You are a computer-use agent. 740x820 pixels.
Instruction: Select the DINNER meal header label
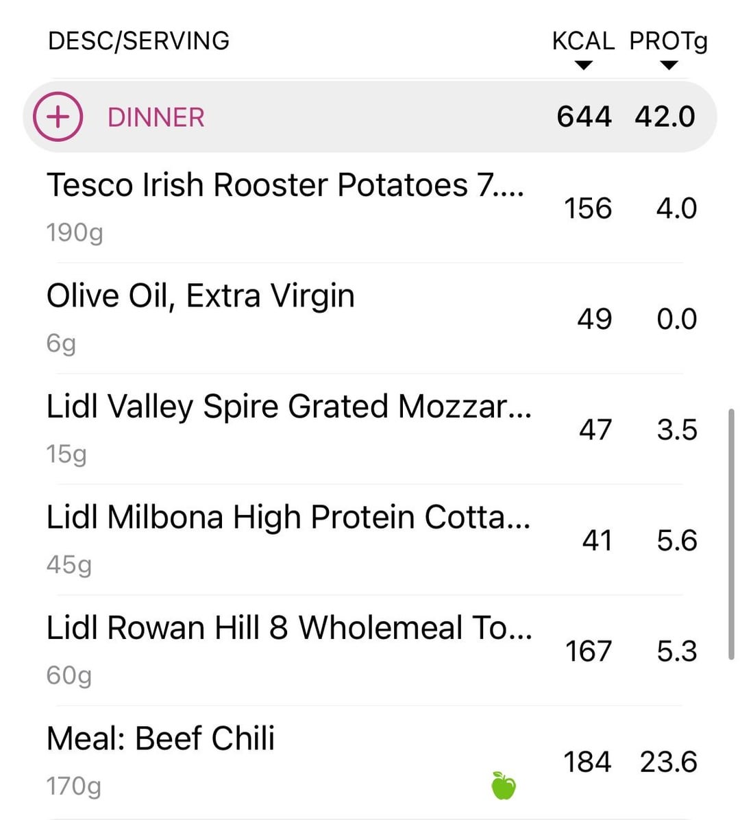156,117
